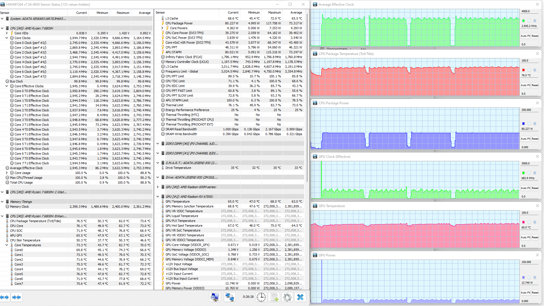544x306 pixels.
Task: Click green color swatch in GPU Clock graph
Action: (523, 173)
